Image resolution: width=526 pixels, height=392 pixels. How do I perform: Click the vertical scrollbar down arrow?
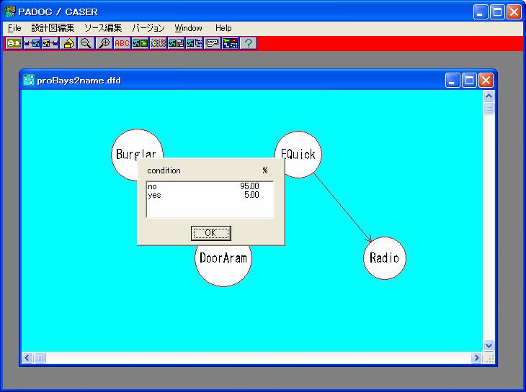pyautogui.click(x=489, y=345)
